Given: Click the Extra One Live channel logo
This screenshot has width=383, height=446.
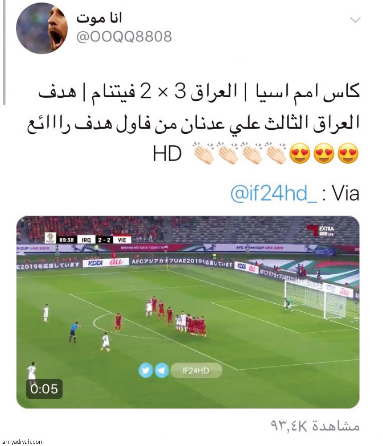Looking at the screenshot, I should tap(321, 231).
